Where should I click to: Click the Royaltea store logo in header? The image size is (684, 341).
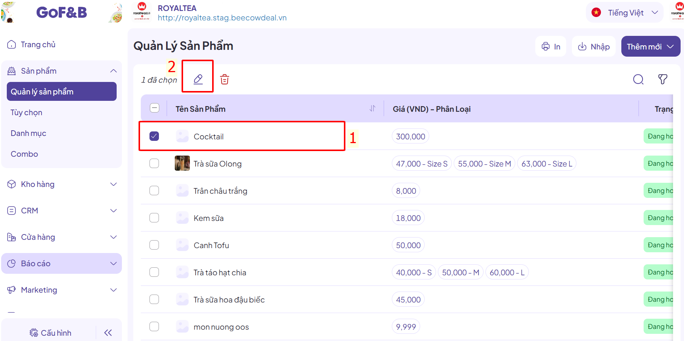tap(142, 11)
